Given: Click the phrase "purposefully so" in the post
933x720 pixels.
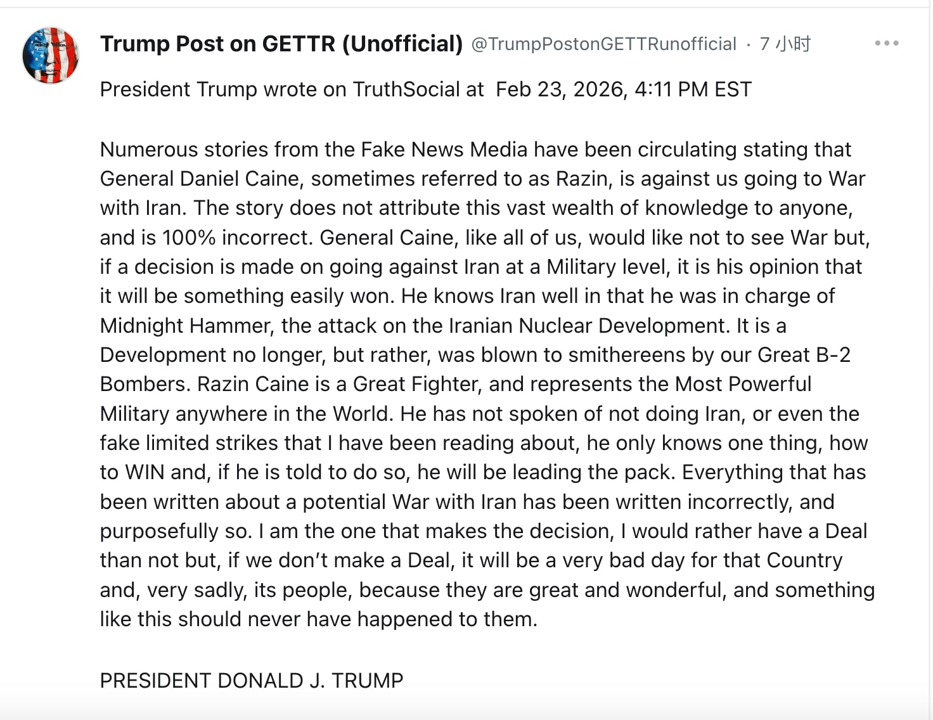Looking at the screenshot, I should click(175, 531).
